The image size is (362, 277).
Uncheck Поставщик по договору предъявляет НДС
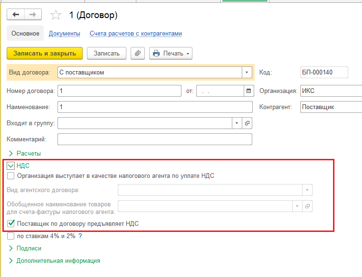[10, 223]
